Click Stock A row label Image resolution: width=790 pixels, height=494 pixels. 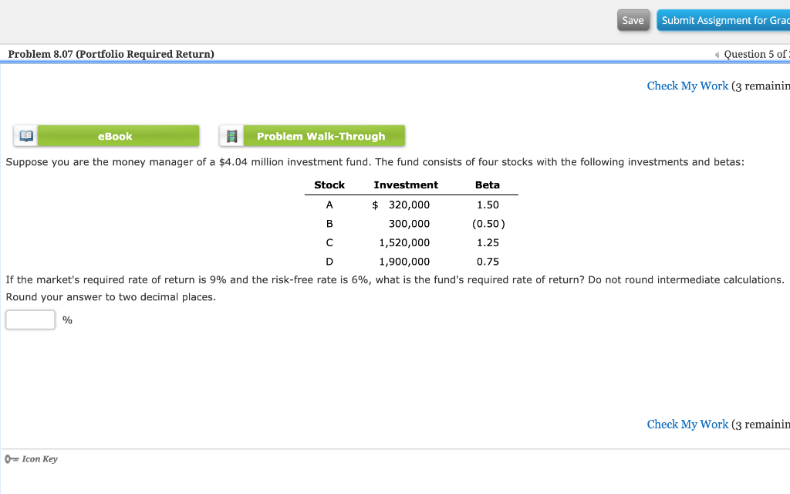click(x=329, y=205)
